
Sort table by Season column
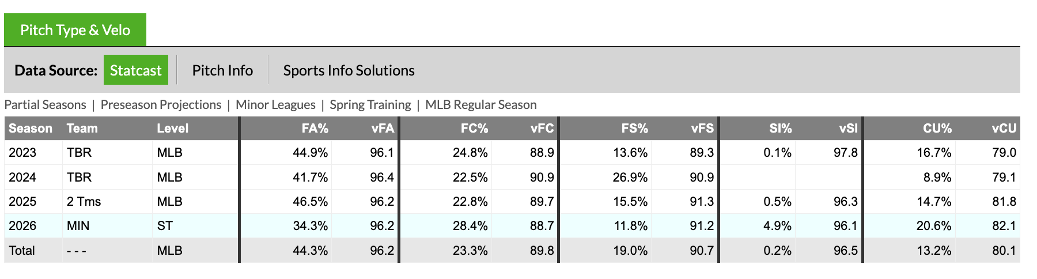tap(31, 129)
